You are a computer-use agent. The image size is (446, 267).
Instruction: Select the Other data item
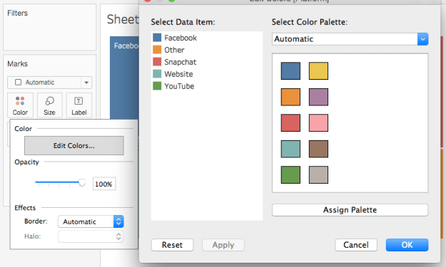168,50
